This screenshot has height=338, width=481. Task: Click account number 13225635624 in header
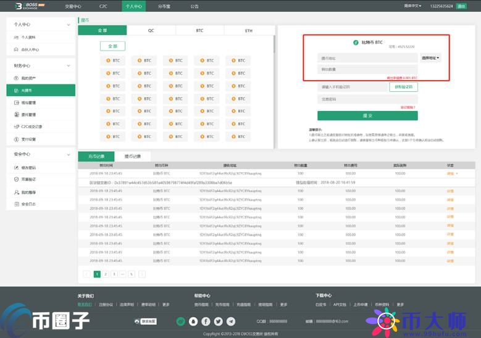point(441,6)
